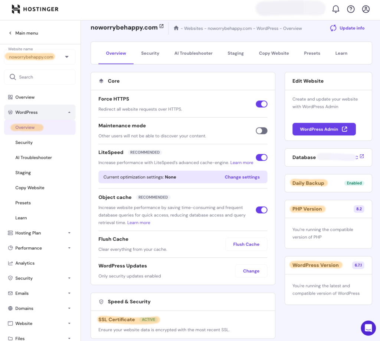Image resolution: width=380 pixels, height=341 pixels.
Task: Click the Update info refresh icon
Action: [x=333, y=28]
